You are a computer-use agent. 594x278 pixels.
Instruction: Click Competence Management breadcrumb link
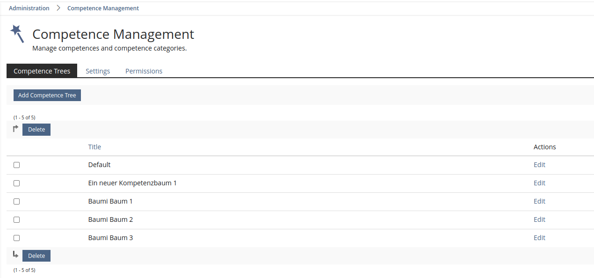[103, 8]
